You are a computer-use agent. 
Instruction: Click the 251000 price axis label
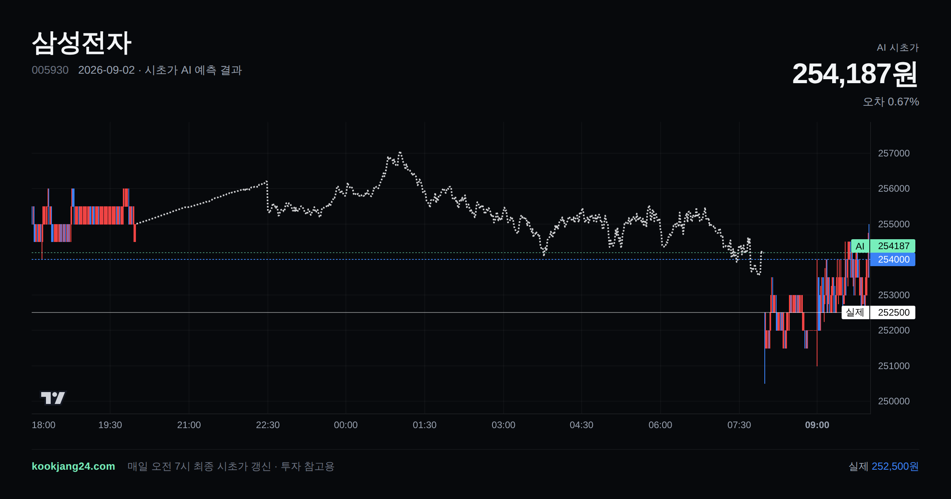pos(894,366)
